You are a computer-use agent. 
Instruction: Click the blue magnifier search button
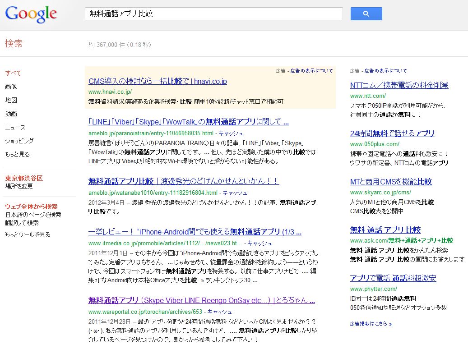coord(366,14)
